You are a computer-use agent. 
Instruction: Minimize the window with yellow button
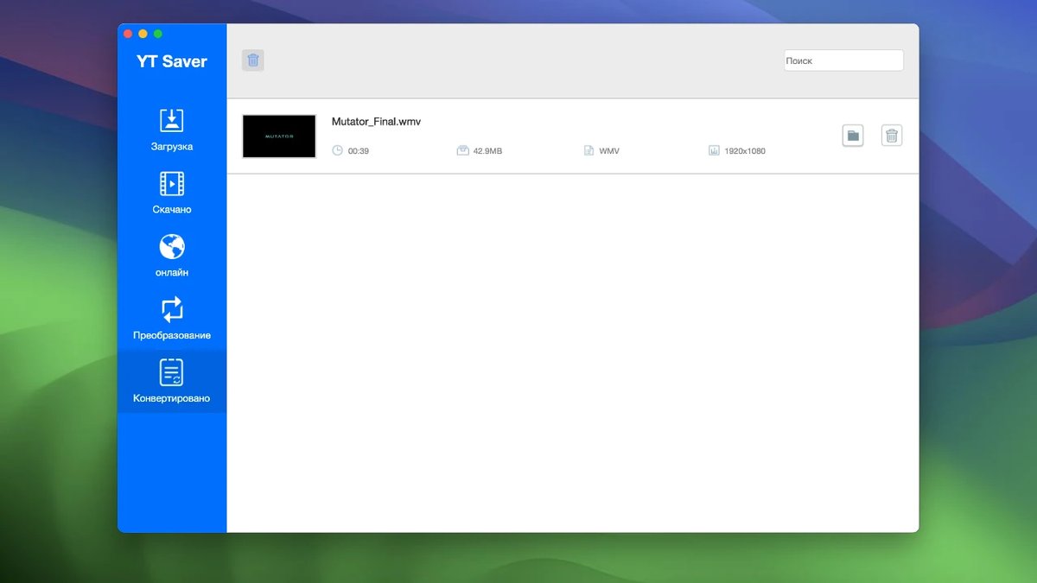(x=143, y=34)
